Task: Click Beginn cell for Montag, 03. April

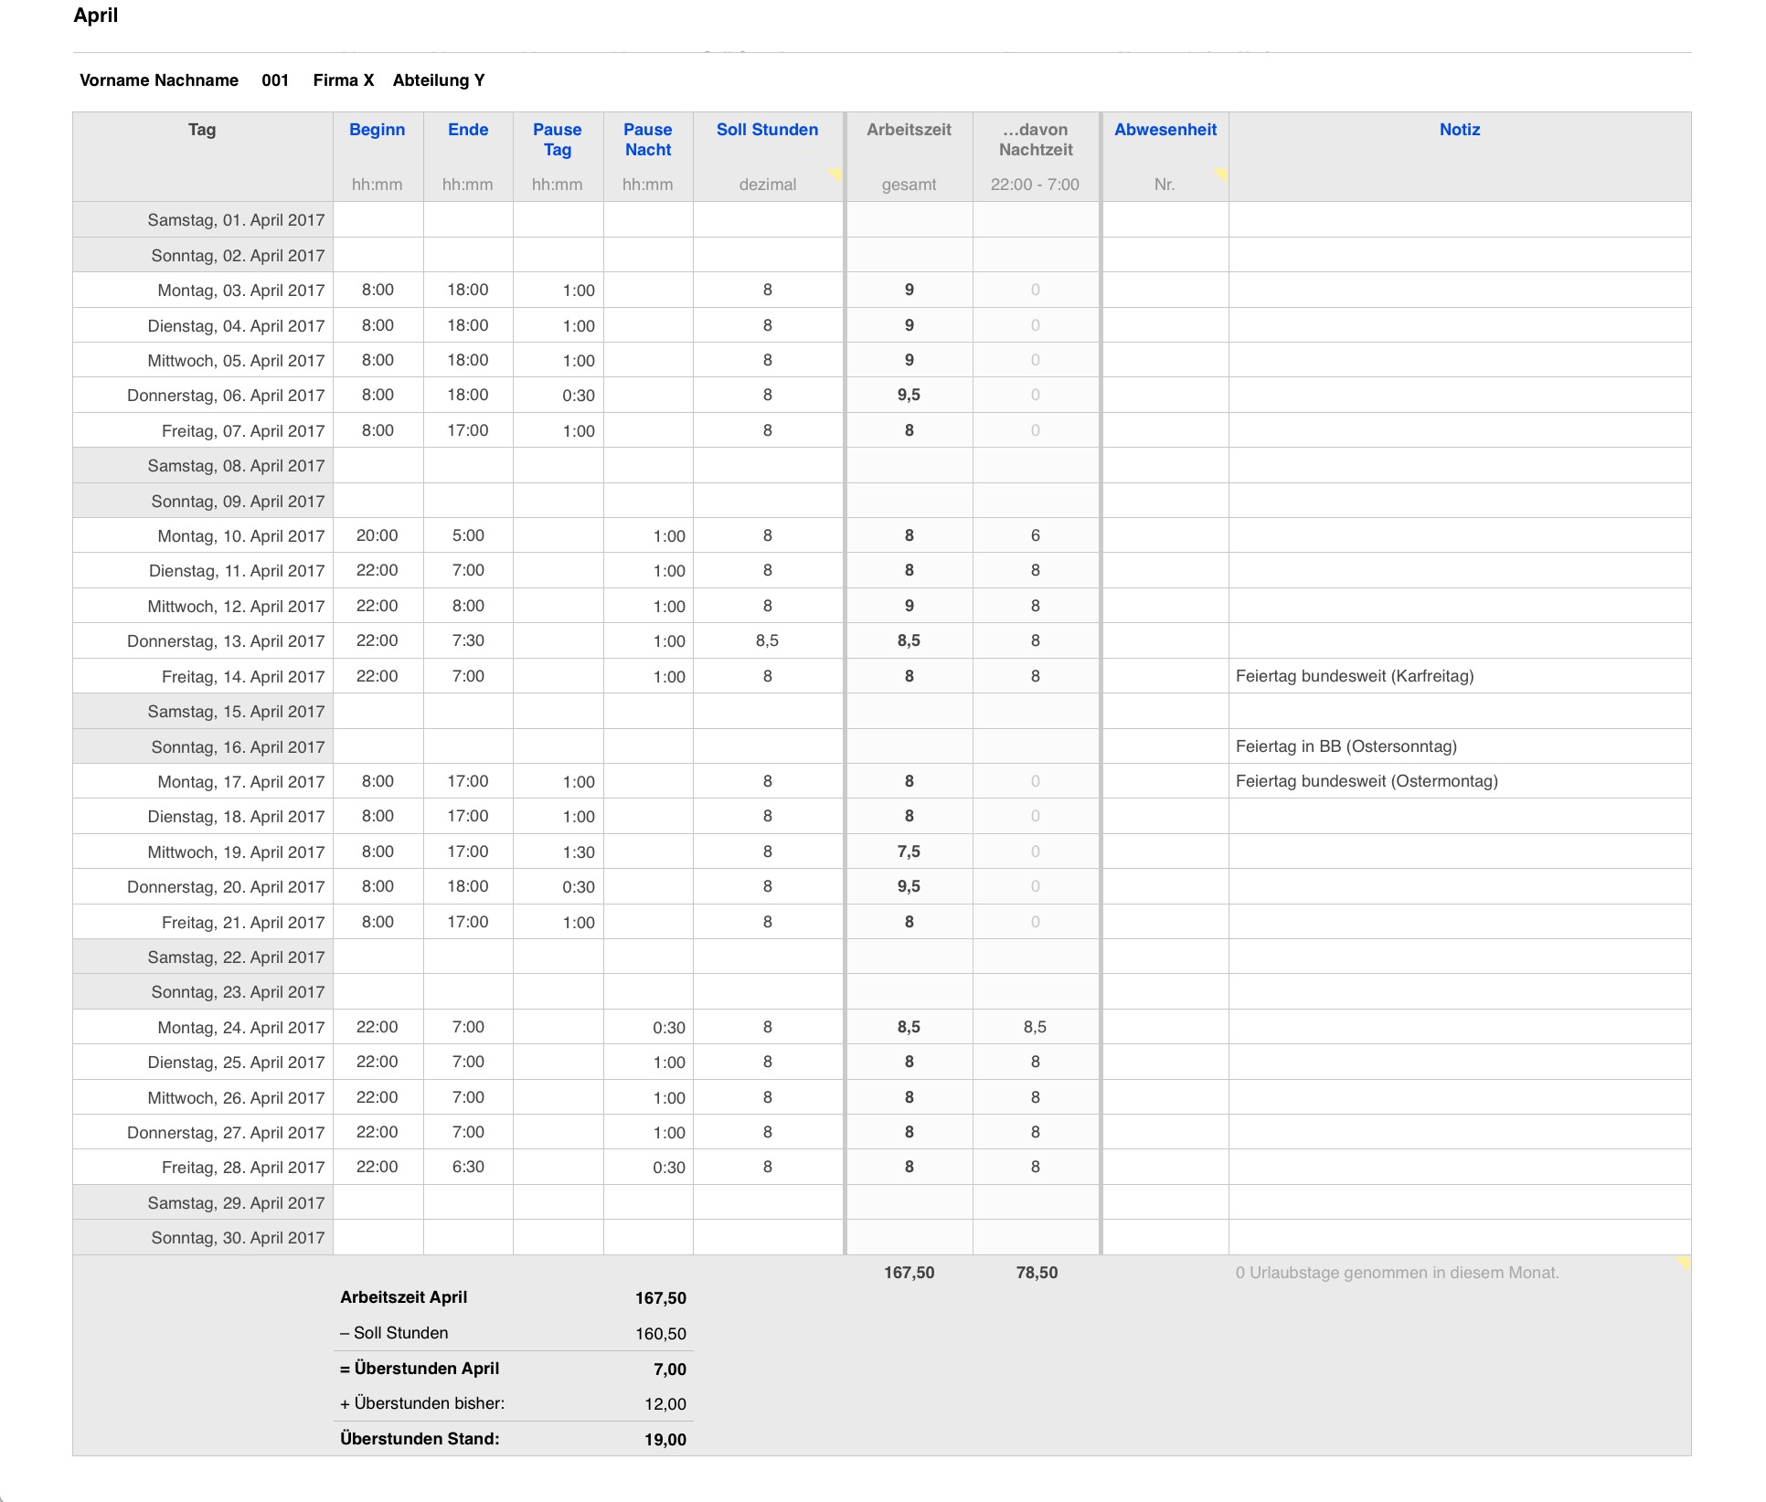Action: 378,290
